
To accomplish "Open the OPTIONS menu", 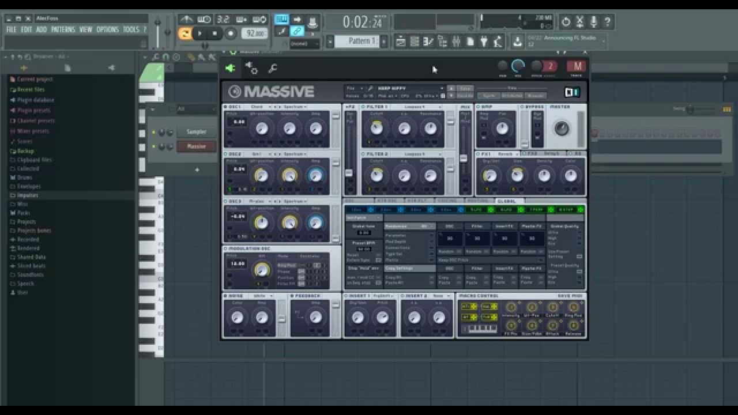I will point(107,29).
